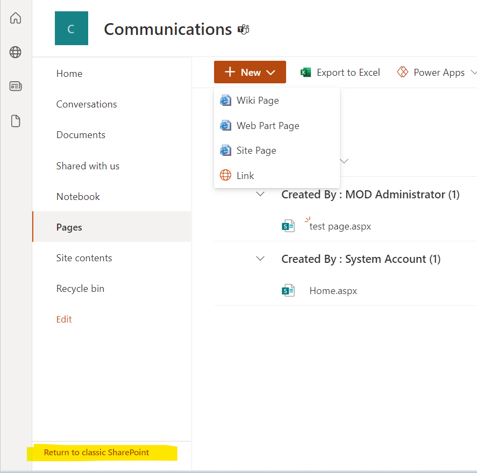Select the news icon on the far-left rail

point(16,87)
